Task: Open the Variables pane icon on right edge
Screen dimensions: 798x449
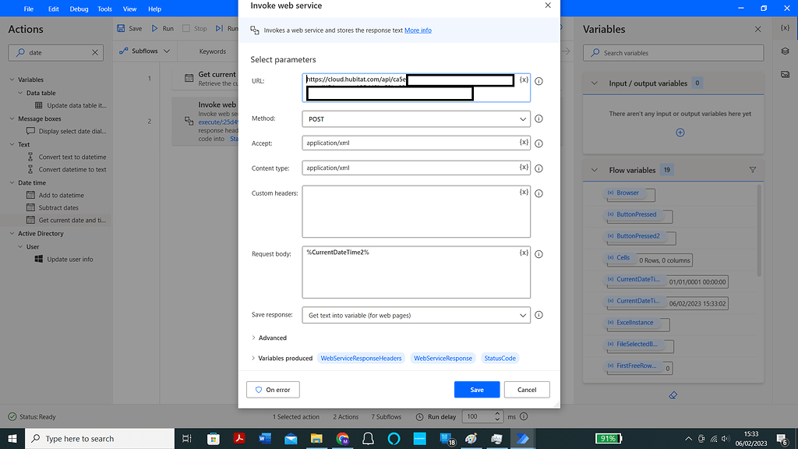Action: (x=785, y=28)
